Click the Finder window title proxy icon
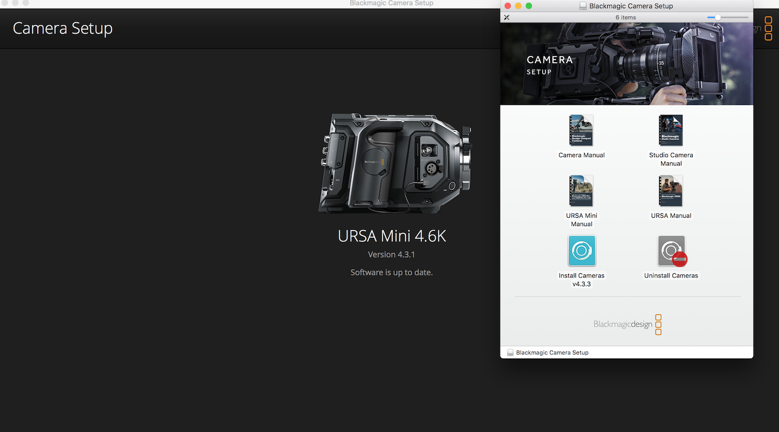The width and height of the screenshot is (779, 432). pyautogui.click(x=583, y=6)
